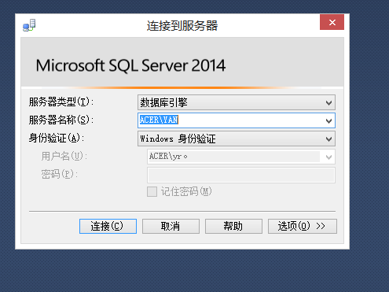Expand the 服务器类型 dropdown arrow
The height and width of the screenshot is (292, 389).
328,102
